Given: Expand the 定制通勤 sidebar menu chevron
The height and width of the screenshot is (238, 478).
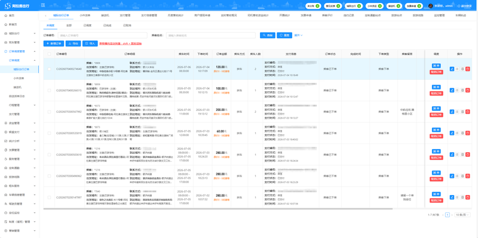Looking at the screenshot, I should pos(35,168).
